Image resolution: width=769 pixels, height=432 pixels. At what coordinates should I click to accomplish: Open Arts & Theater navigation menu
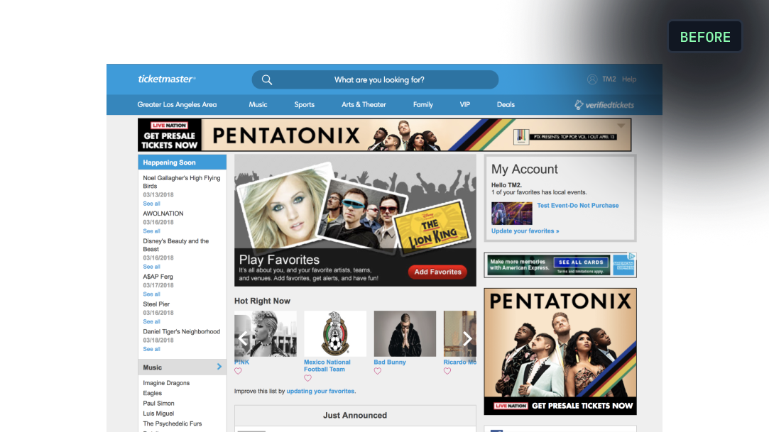click(364, 105)
